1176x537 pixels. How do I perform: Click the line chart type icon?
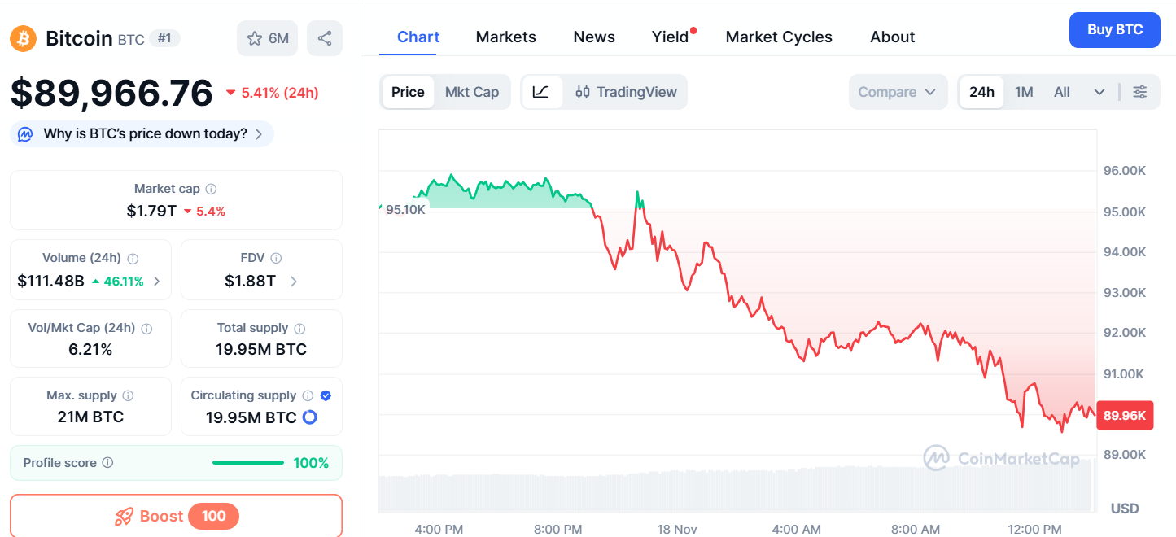pos(541,92)
